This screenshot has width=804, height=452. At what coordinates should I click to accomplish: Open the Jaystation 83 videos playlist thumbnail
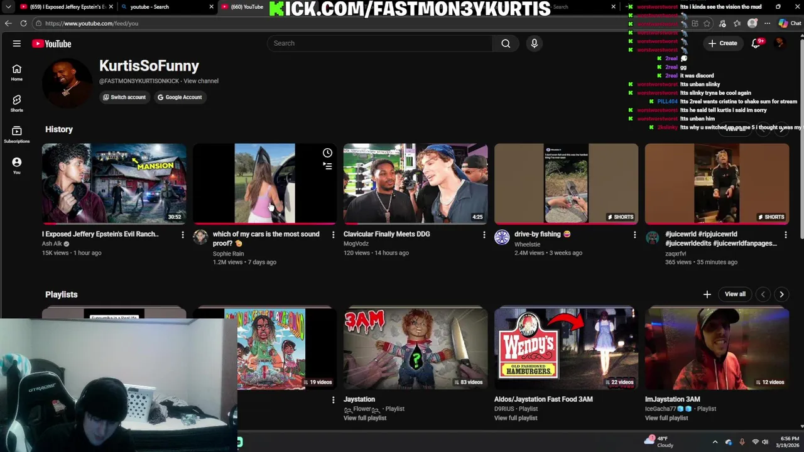coord(416,349)
